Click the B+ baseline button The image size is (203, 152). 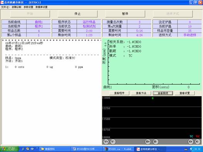click(x=148, y=142)
